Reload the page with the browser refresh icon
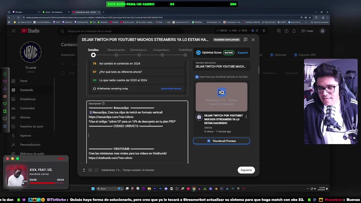Viewport: 361px width, 203px height. 18,17
